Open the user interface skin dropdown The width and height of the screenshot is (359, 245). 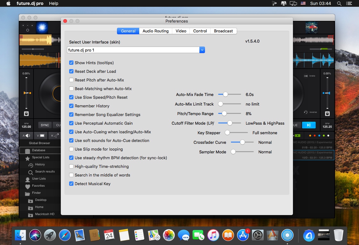click(x=202, y=50)
